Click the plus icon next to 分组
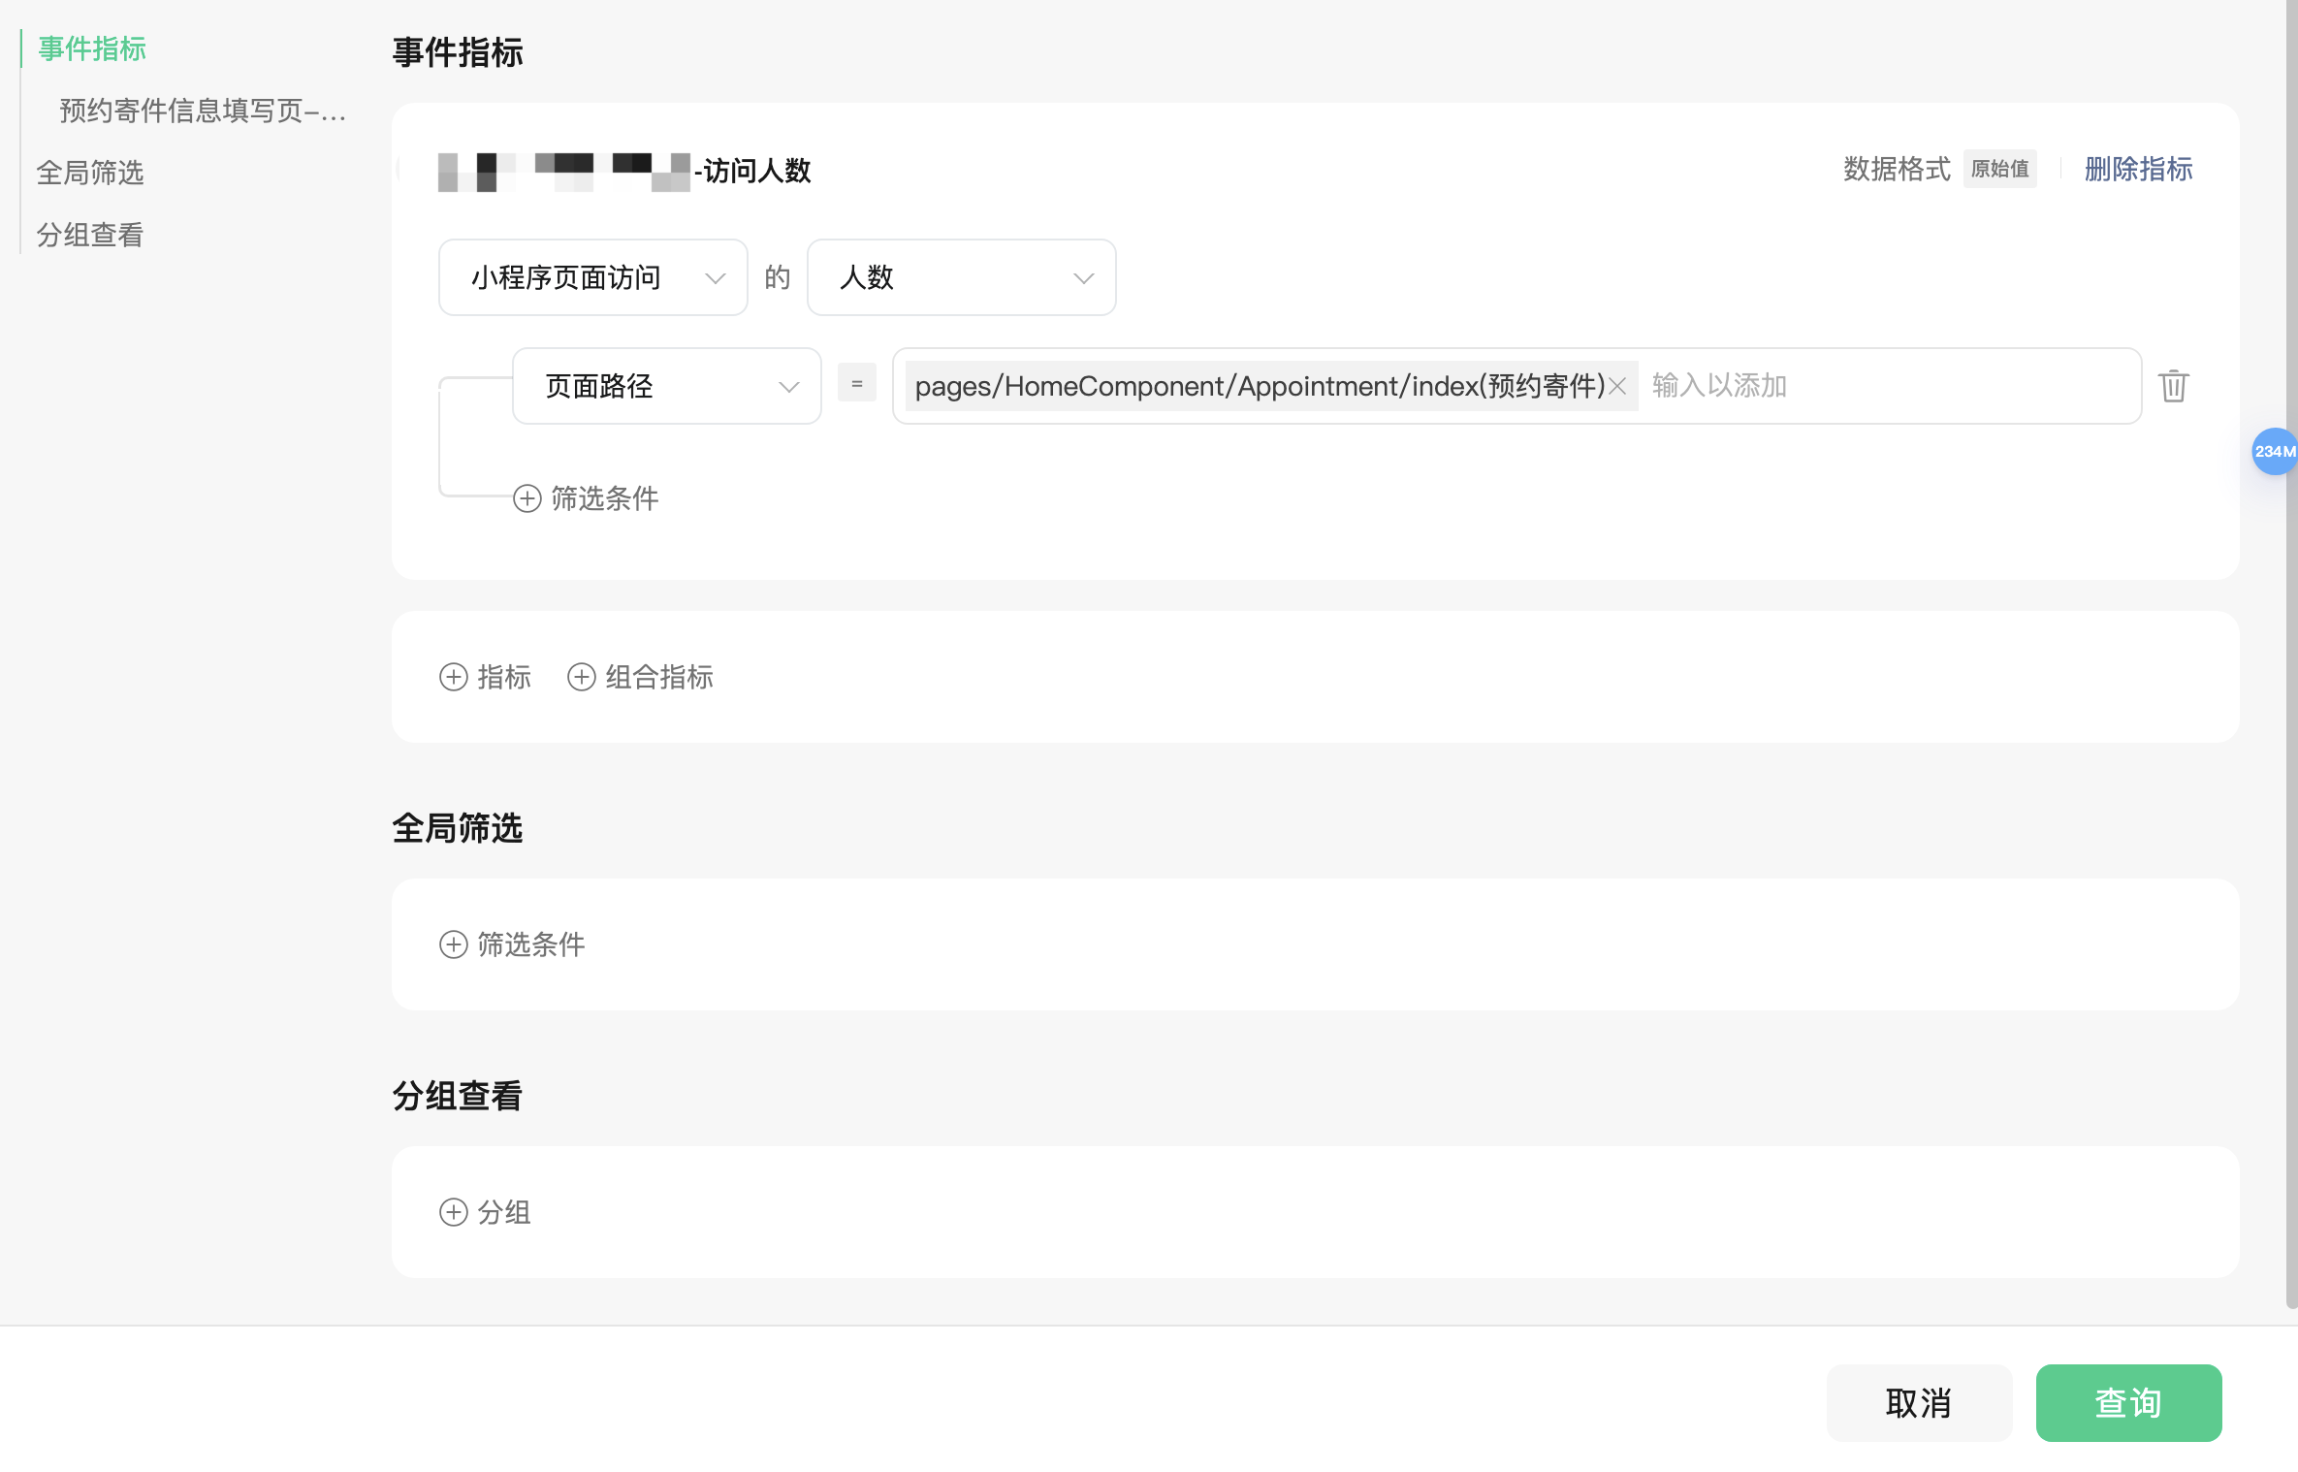Screen dimensions: 2298x1472 pos(453,1212)
